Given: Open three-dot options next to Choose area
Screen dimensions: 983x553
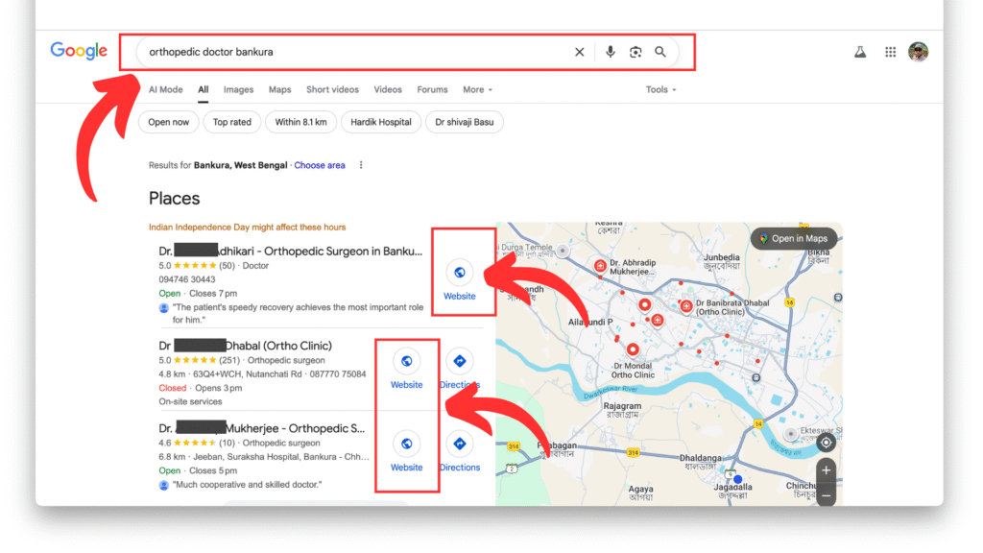Looking at the screenshot, I should [361, 165].
